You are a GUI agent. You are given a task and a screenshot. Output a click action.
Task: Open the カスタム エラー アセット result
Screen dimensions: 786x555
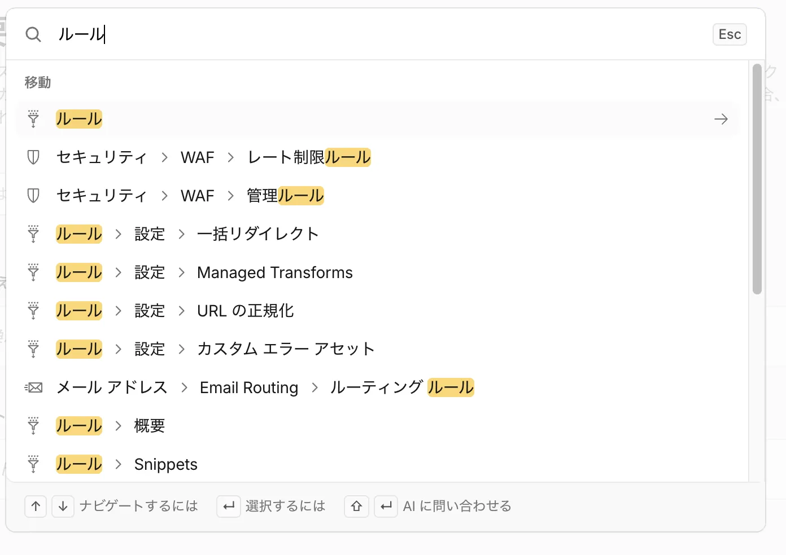377,349
